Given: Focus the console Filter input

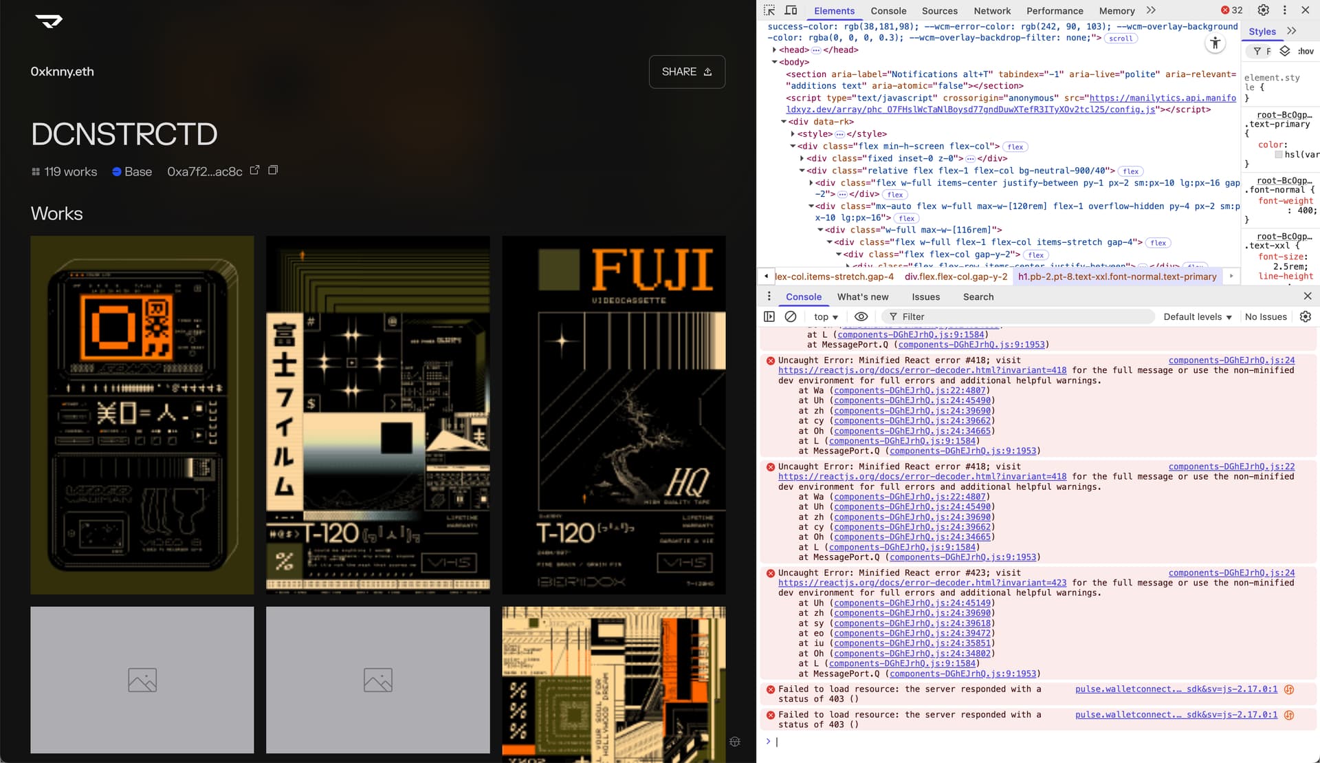Looking at the screenshot, I should [x=1017, y=316].
